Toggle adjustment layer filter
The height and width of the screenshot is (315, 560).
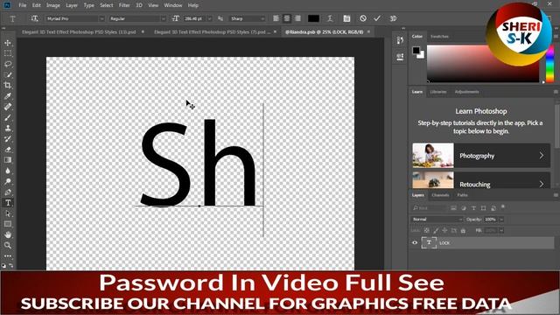tap(464, 208)
